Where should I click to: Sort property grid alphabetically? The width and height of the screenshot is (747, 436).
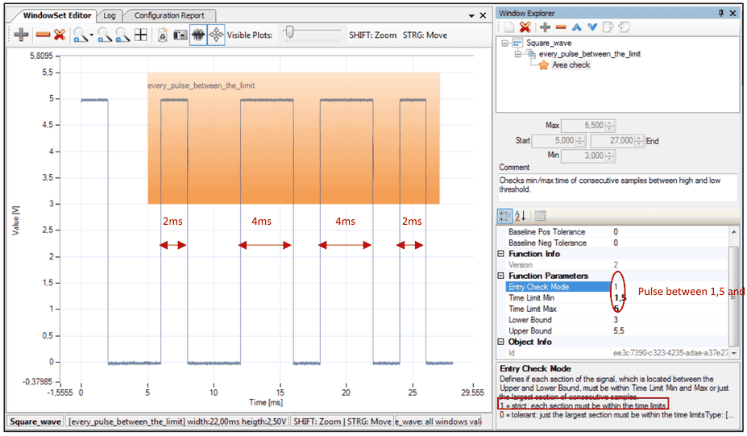pyautogui.click(x=521, y=216)
